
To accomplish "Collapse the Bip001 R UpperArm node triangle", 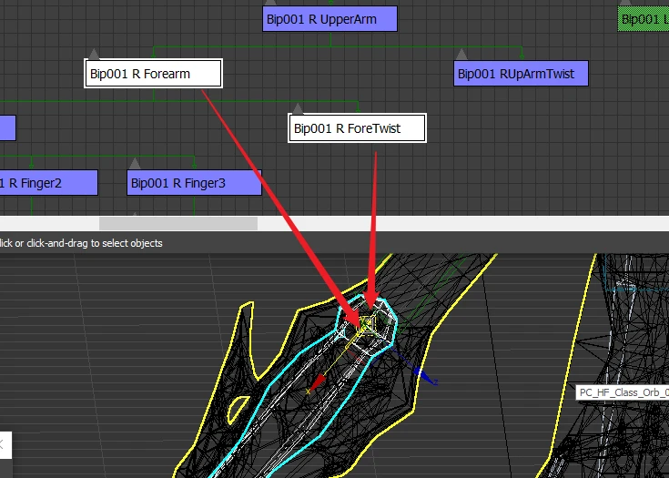I will [x=270, y=2].
